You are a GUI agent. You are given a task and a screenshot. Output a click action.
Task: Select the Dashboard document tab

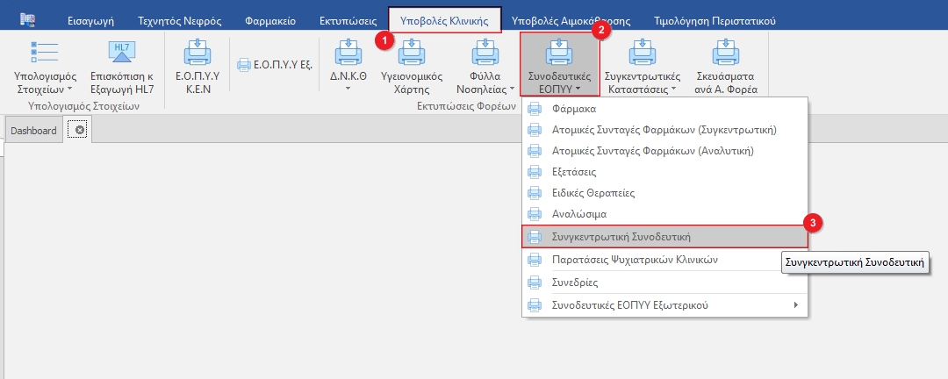(33, 131)
